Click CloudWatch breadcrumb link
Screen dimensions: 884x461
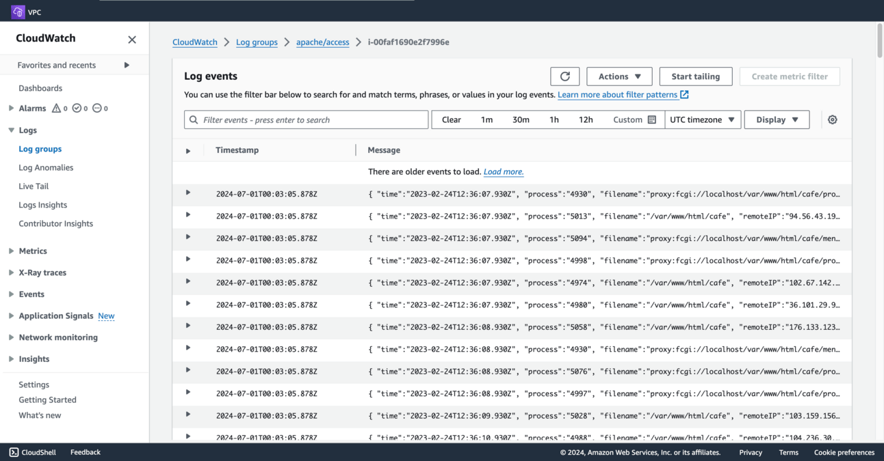tap(195, 42)
